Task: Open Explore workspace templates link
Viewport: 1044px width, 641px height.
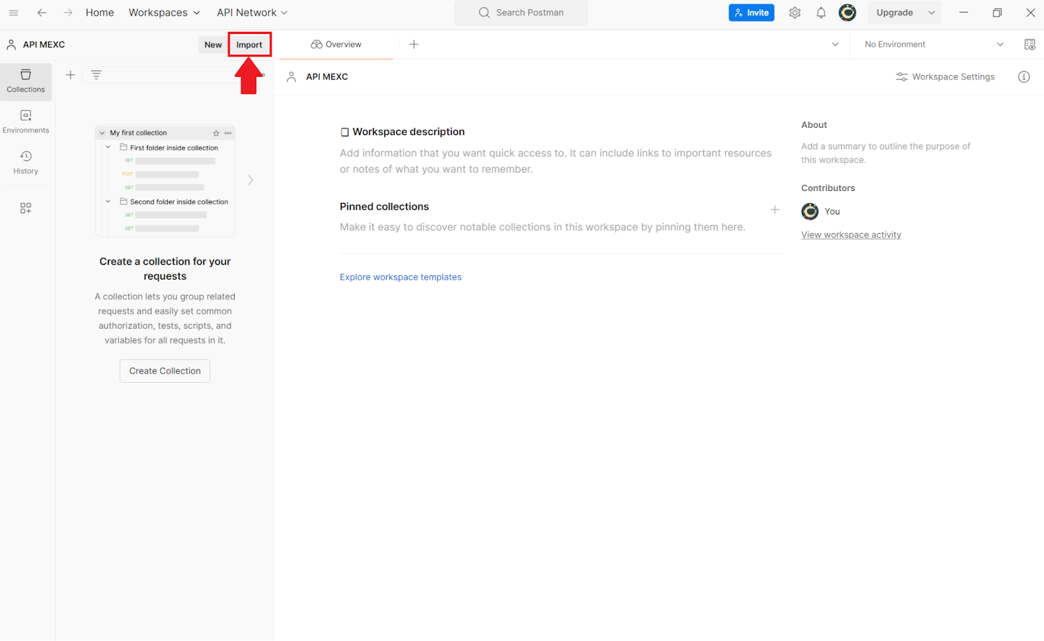Action: (x=401, y=277)
